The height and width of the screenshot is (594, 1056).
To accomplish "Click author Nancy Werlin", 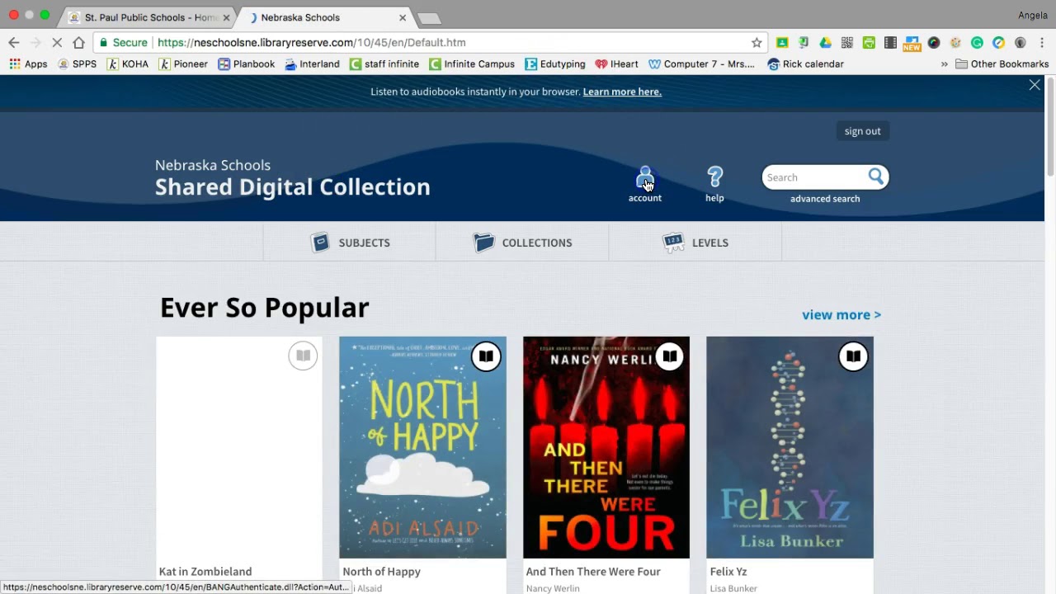I will (x=553, y=588).
